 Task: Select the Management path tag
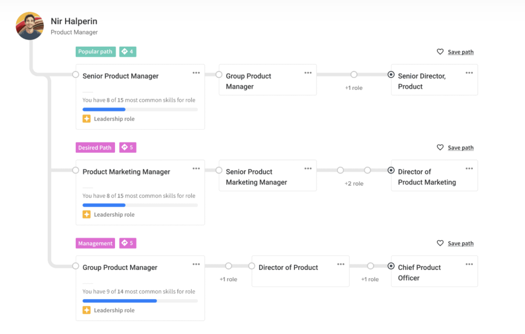click(95, 243)
